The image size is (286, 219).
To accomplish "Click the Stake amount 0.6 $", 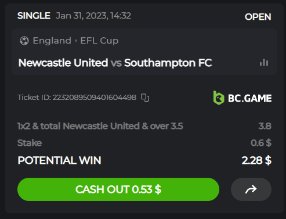I will point(261,143).
